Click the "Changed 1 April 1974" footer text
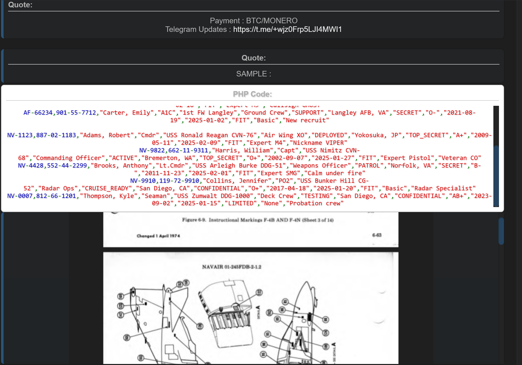Screen dimensions: 522x365 pyautogui.click(x=158, y=236)
